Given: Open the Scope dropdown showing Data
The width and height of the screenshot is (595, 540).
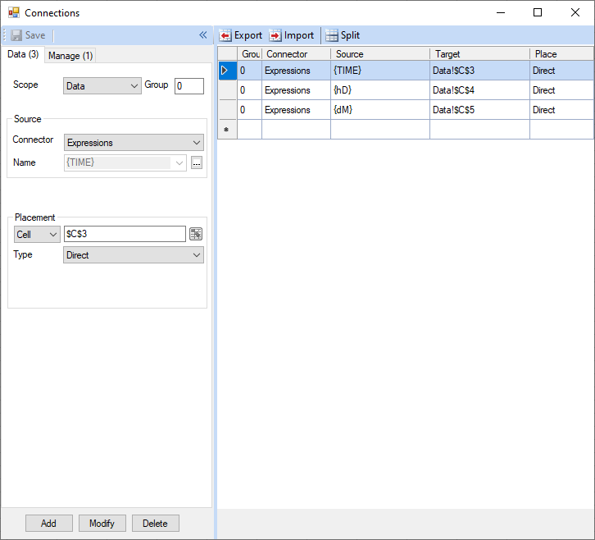Looking at the screenshot, I should (x=102, y=86).
